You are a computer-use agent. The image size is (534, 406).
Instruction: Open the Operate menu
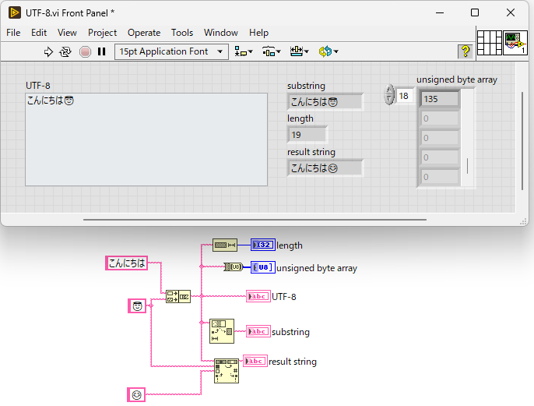click(144, 33)
